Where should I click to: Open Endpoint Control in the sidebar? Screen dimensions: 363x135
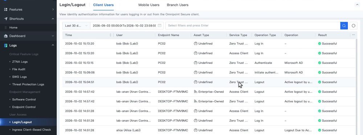click(24, 107)
